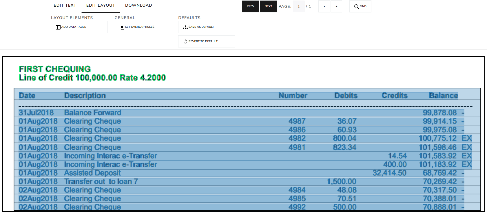This screenshot has width=487, height=215.
Task: Select the Date column header
Action: point(27,96)
